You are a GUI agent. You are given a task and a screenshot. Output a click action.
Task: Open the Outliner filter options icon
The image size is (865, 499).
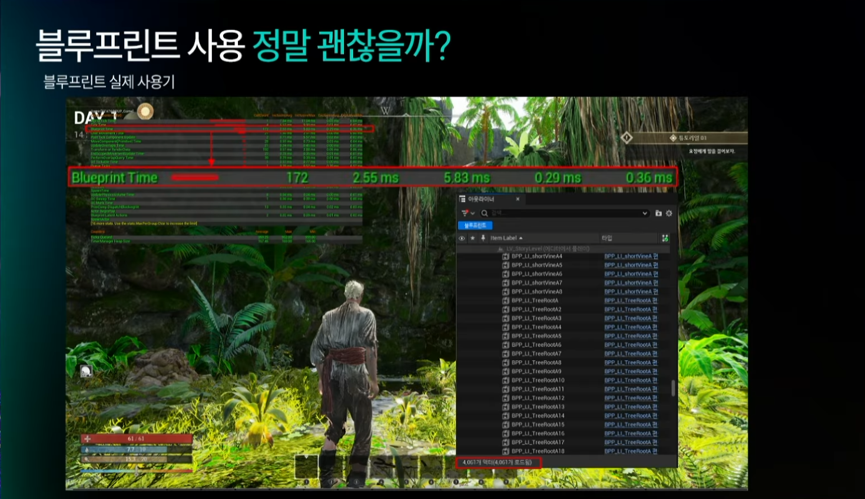click(x=465, y=213)
